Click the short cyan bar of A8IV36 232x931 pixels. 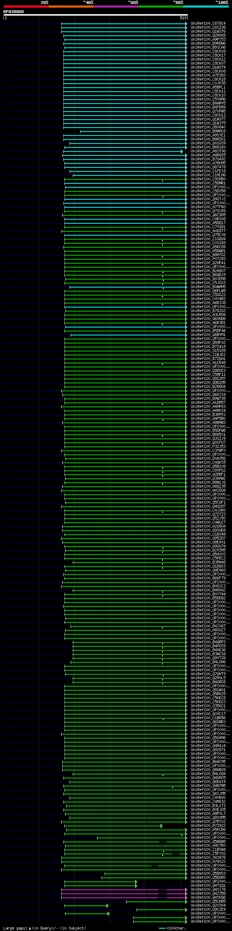(123, 151)
